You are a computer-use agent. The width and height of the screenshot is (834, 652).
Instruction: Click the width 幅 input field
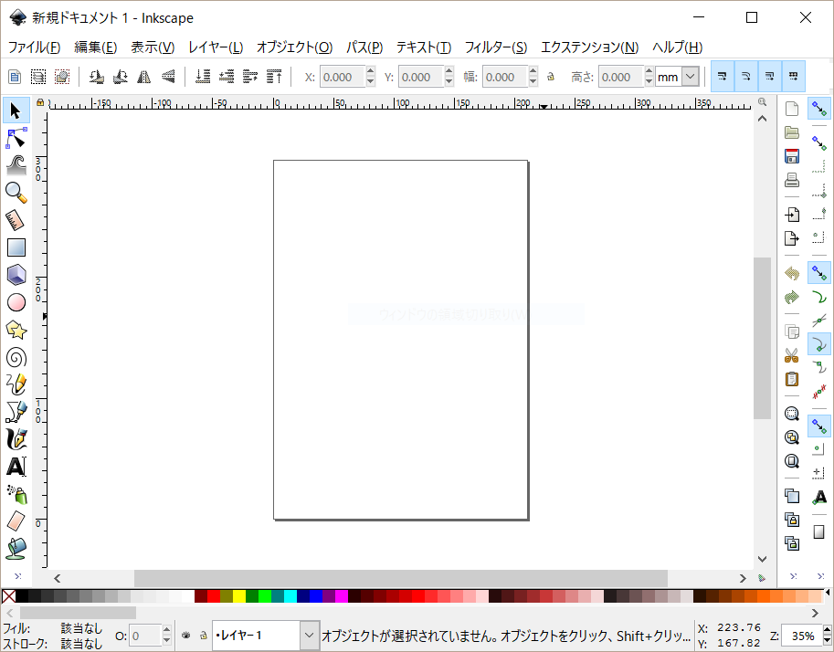point(505,77)
